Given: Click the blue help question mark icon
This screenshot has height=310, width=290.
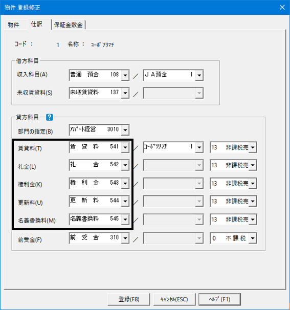Looking at the screenshot, I should 50,117.
